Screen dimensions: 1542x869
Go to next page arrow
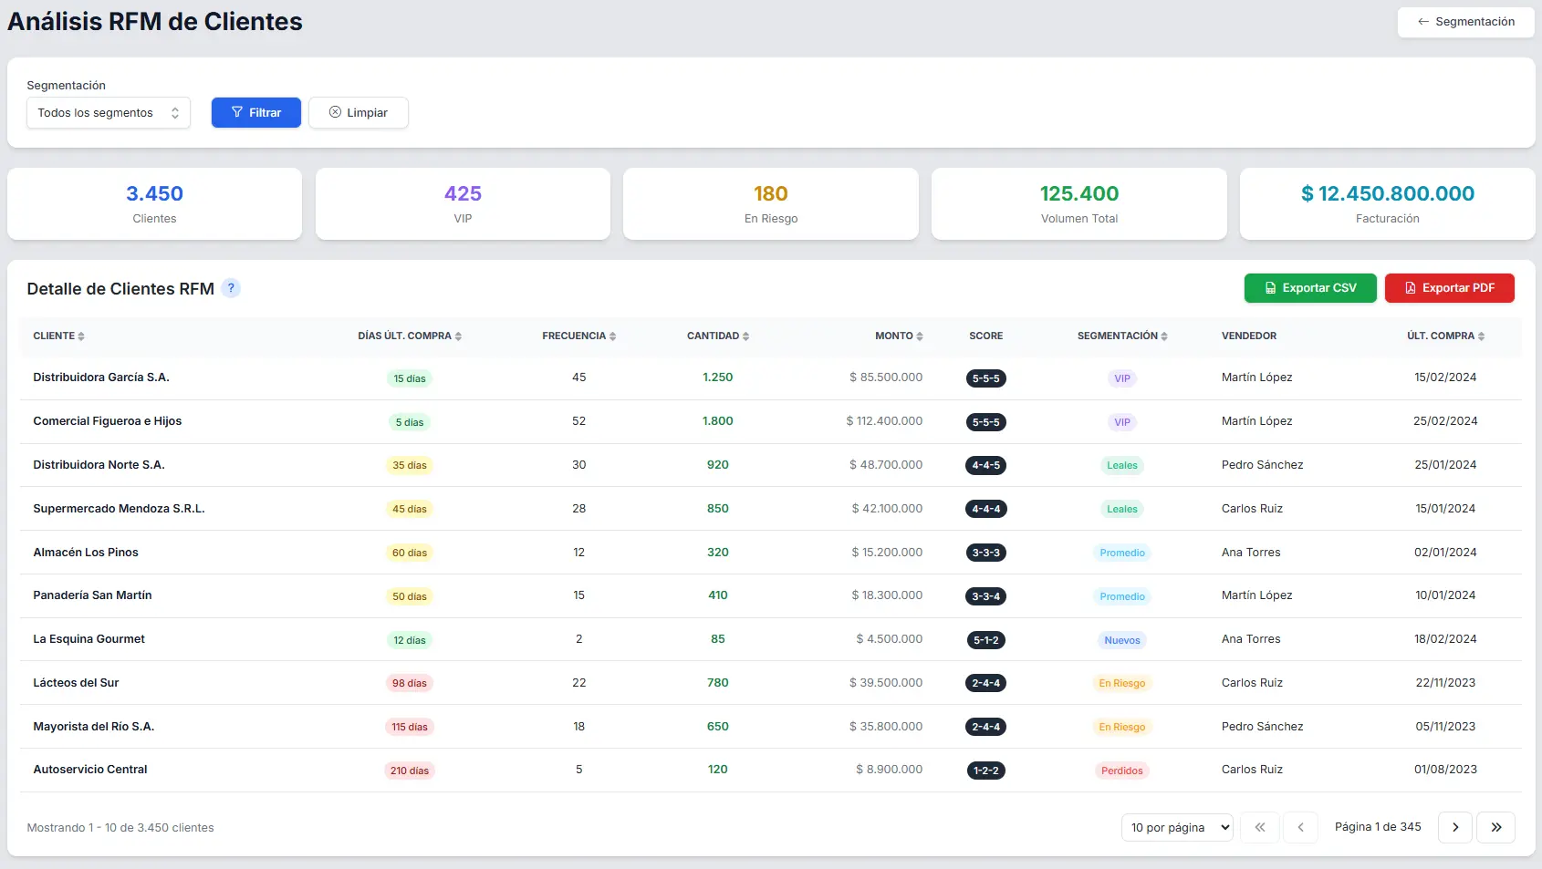1454,828
